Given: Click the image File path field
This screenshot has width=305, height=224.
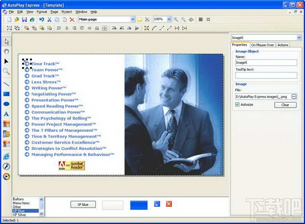Looking at the screenshot, I should click(x=263, y=97).
